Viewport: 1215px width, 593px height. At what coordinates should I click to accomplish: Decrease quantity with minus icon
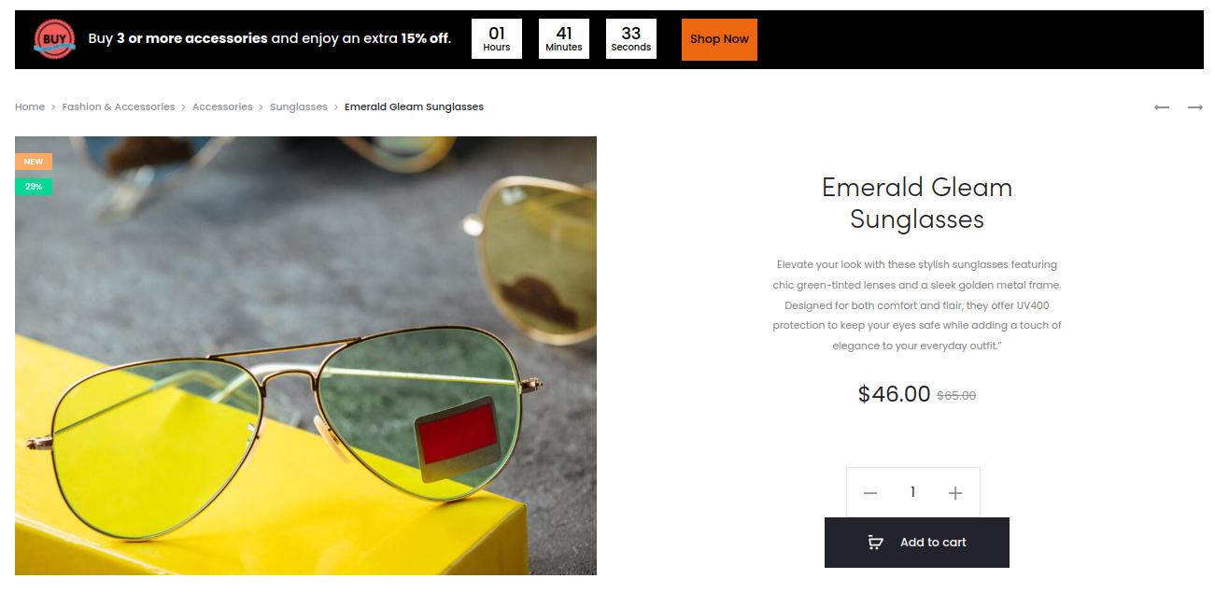click(x=870, y=493)
